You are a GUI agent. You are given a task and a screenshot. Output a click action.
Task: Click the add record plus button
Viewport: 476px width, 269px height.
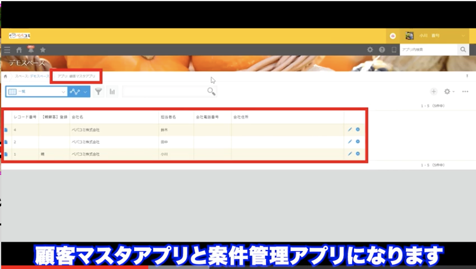[433, 92]
